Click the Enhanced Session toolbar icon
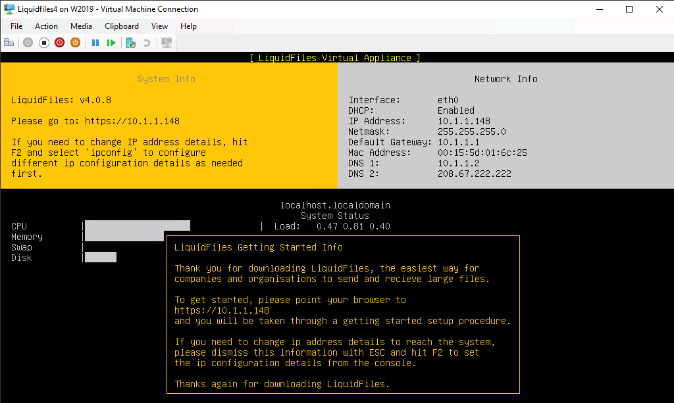 pyautogui.click(x=167, y=43)
